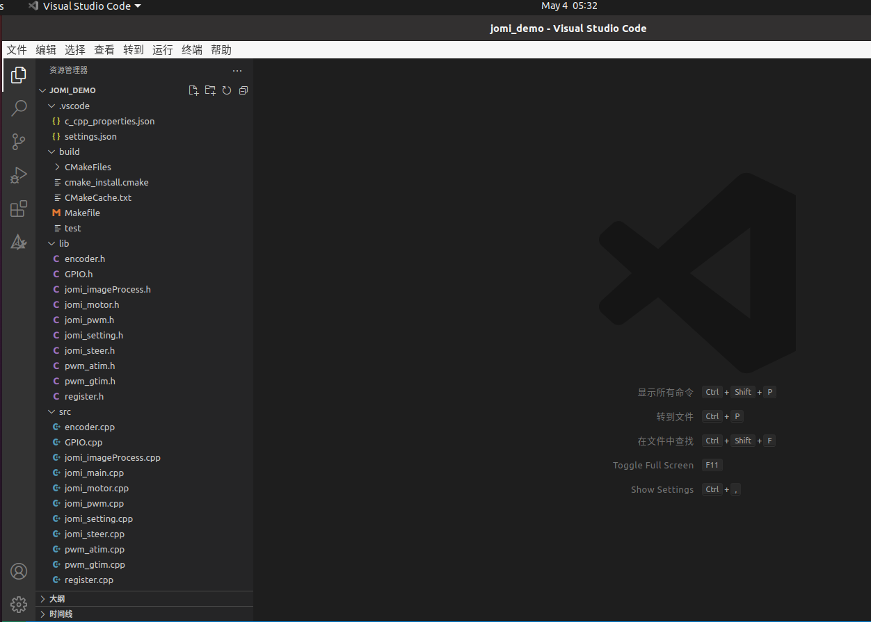Open jomi_setting.cpp file
The image size is (871, 622).
(x=144, y=518)
